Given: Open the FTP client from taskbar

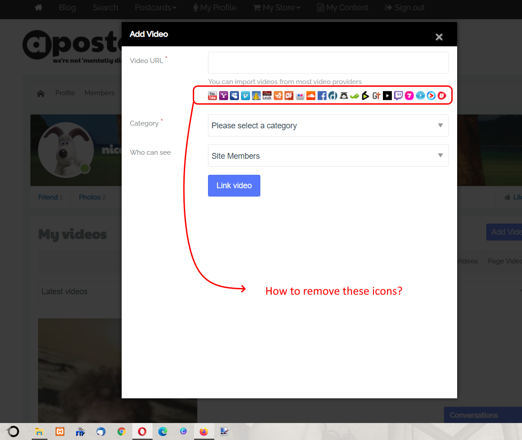Looking at the screenshot, I should (x=80, y=432).
